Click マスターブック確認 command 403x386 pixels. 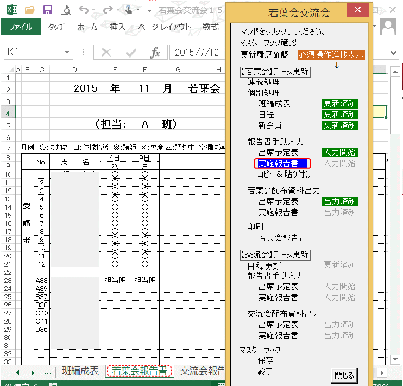pos(268,42)
